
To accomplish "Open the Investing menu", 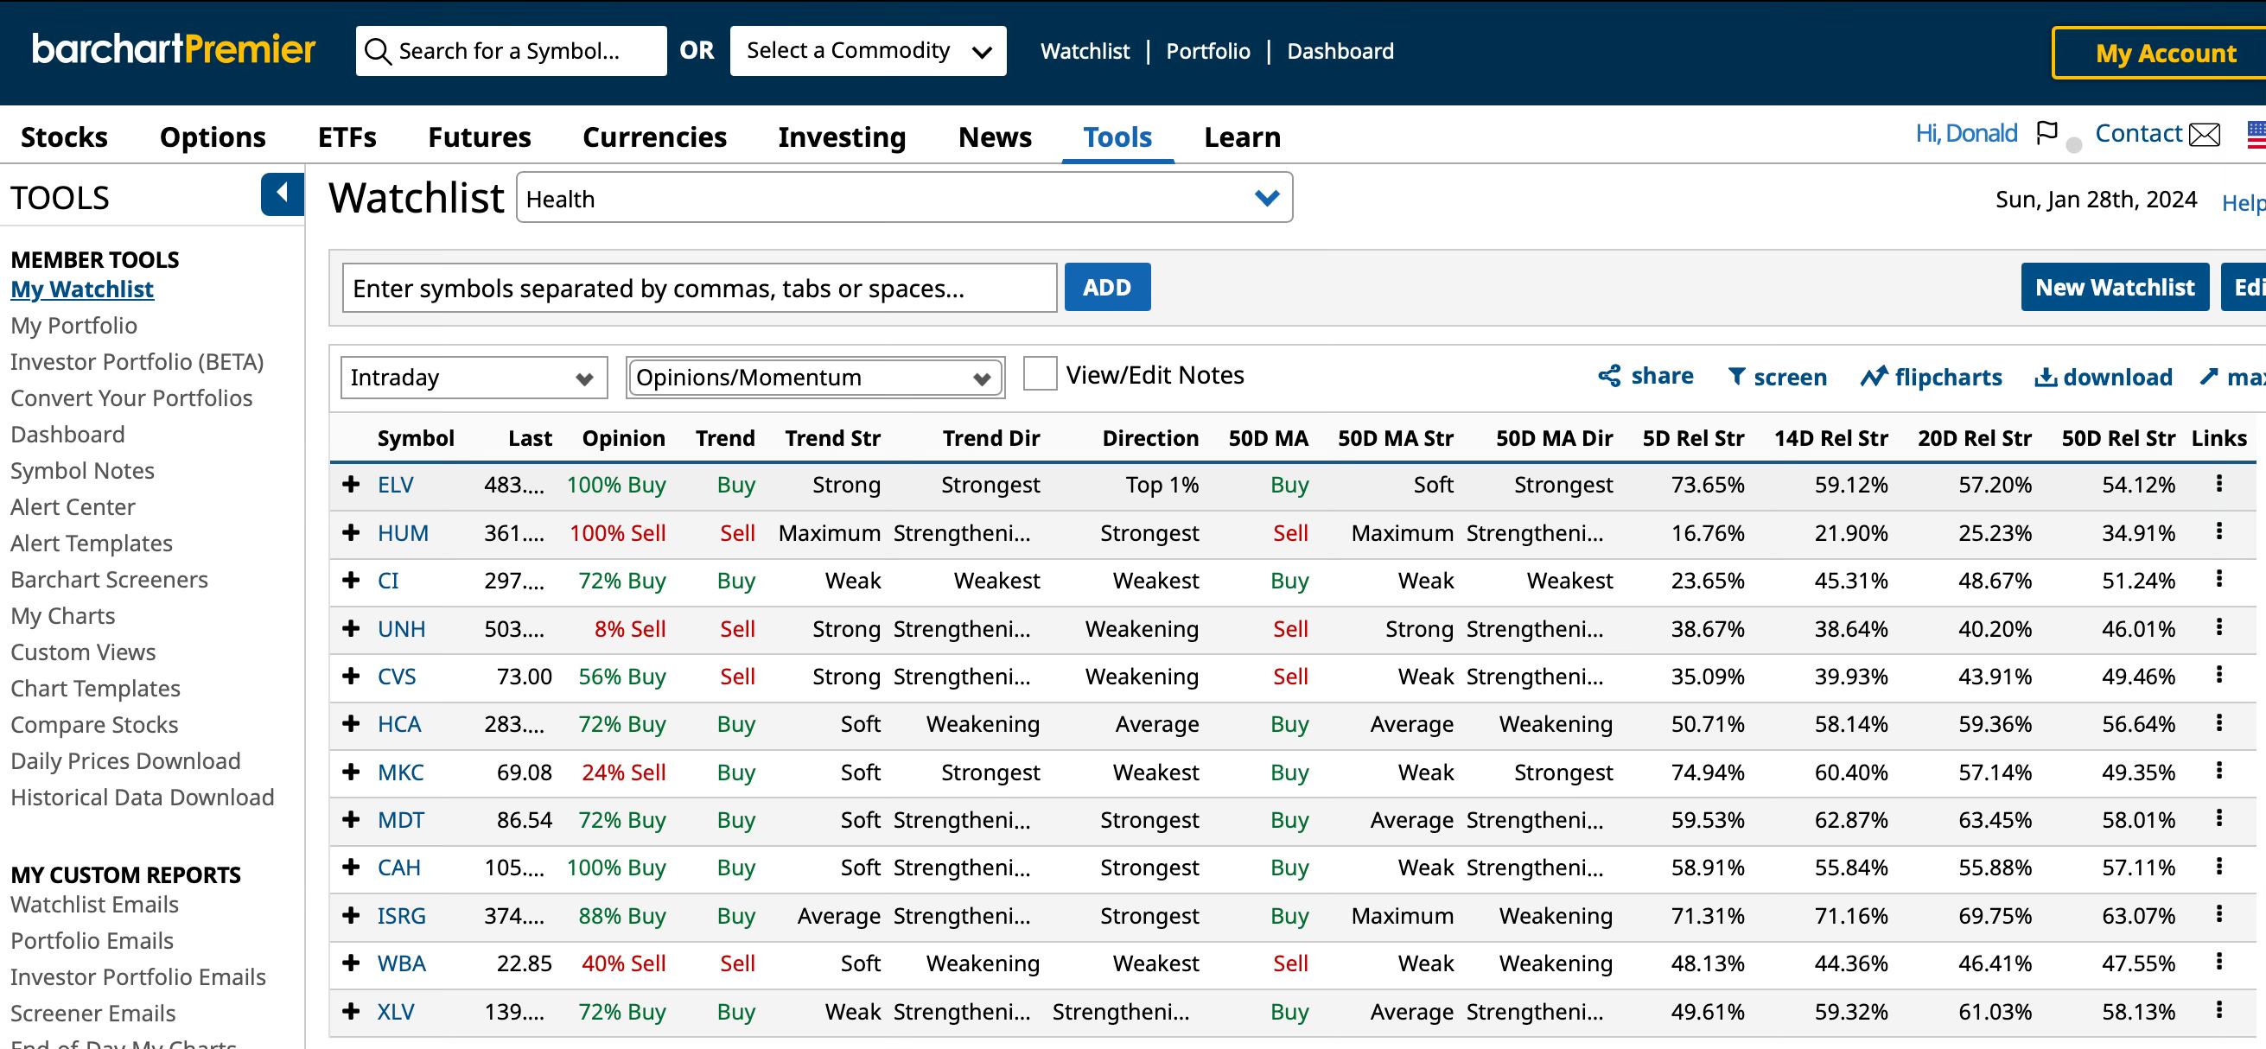I will [x=842, y=137].
